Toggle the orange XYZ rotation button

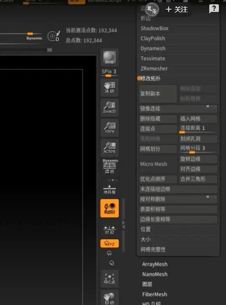click(x=110, y=243)
